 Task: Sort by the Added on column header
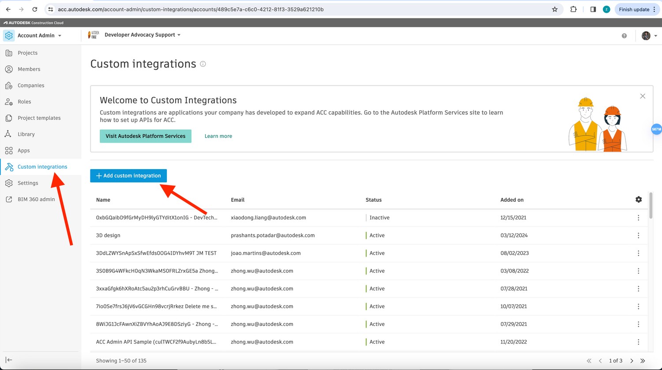click(x=512, y=200)
